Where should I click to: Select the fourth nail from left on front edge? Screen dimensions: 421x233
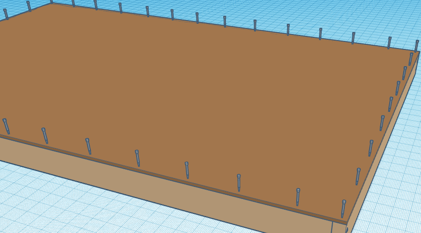click(x=138, y=158)
